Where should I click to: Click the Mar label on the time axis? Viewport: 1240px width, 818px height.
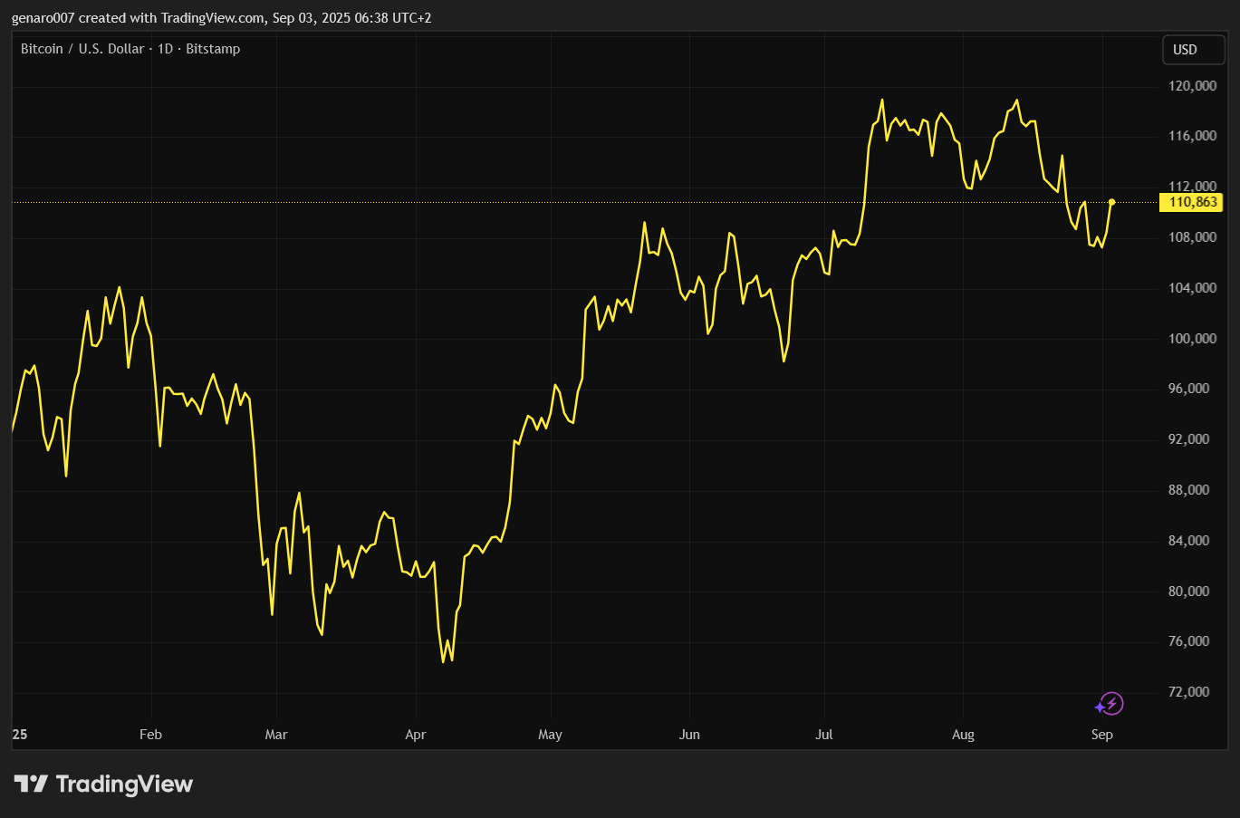click(276, 735)
